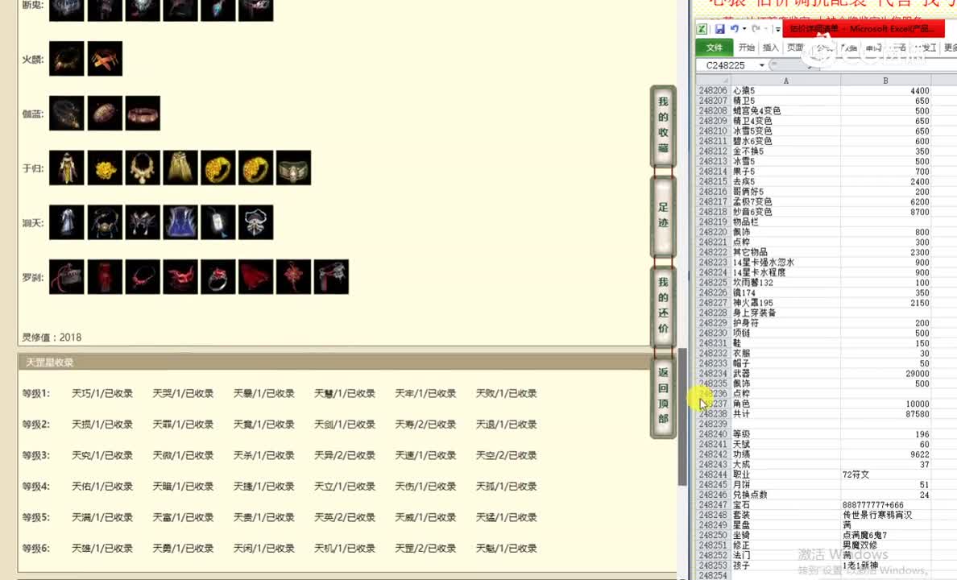Click 天异/2/已收录 in 等级3 row
957x580 pixels.
click(345, 455)
